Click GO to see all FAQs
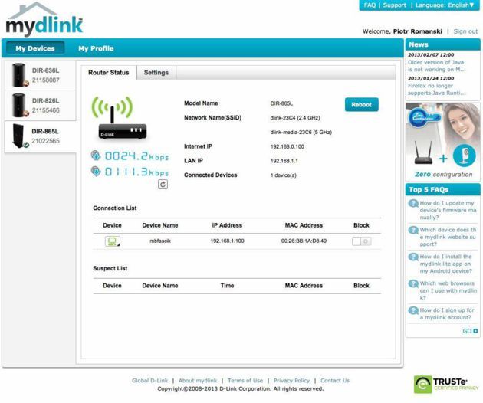Image resolution: width=483 pixels, height=403 pixels. [470, 331]
